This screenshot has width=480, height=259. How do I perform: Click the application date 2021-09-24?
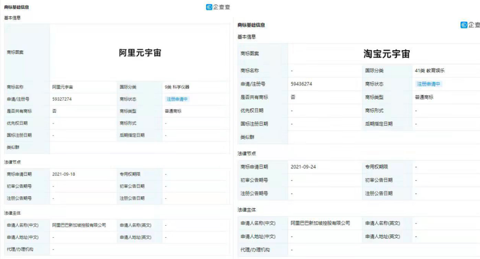(x=303, y=167)
